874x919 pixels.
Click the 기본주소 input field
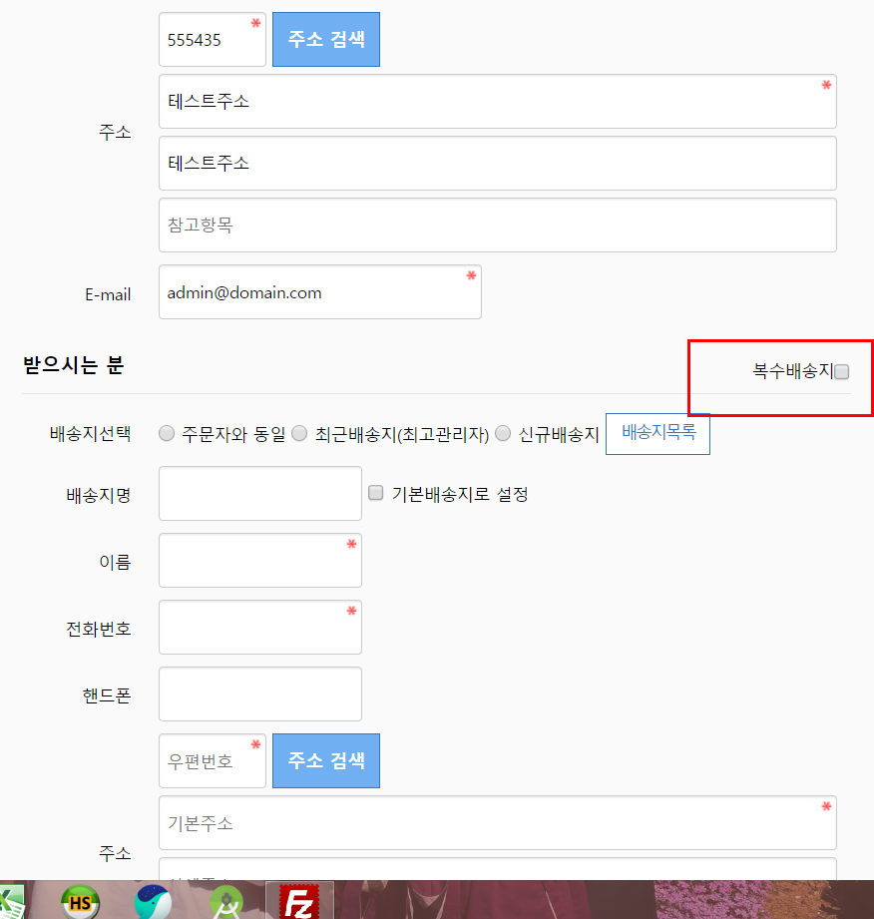497,822
